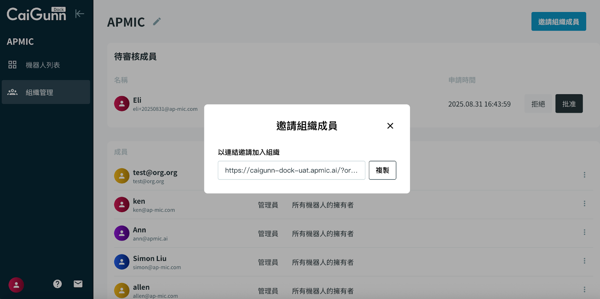
Task: Click the 邀請組織成員 button at top right
Action: (x=558, y=22)
